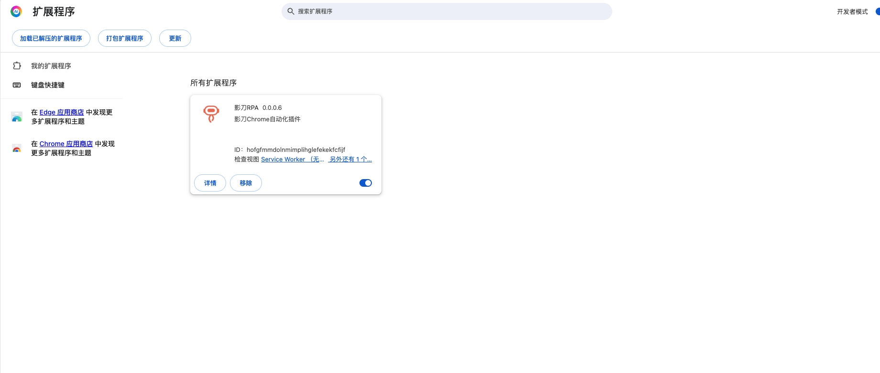Click the magnifier icon in search bar

(x=291, y=11)
